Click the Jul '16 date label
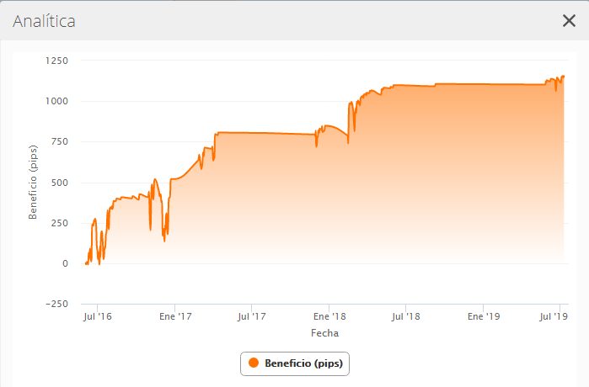 (x=97, y=316)
